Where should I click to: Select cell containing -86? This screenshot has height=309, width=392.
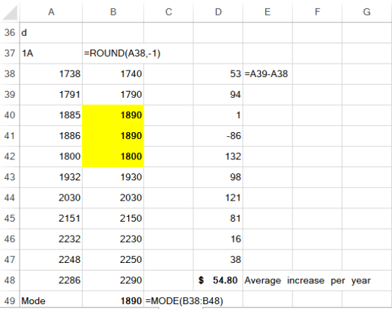(218, 136)
